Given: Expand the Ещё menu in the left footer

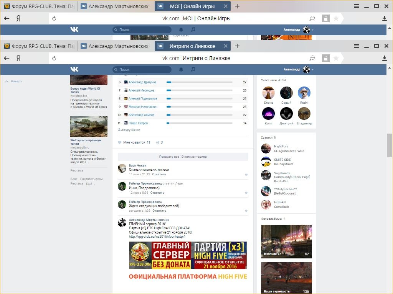Looking at the screenshot, I should point(91,184).
